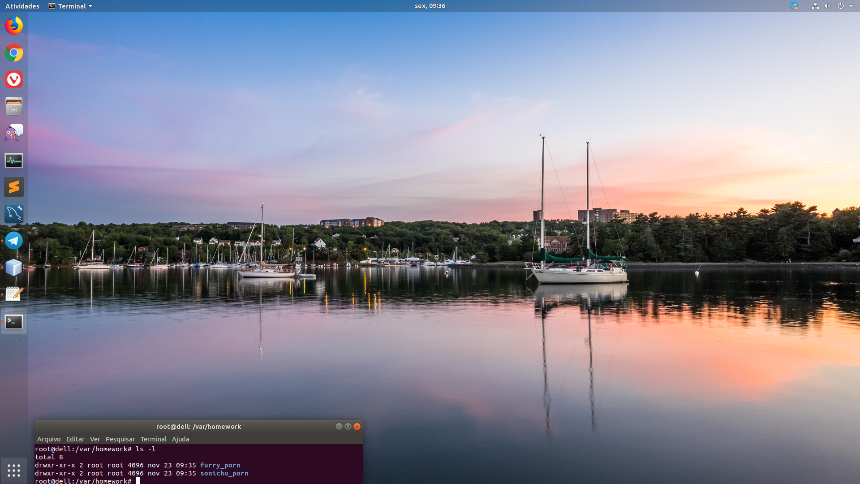Open the Editar menu in terminal

(75, 439)
